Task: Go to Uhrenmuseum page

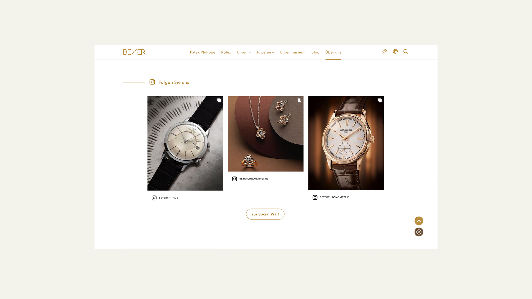Action: click(293, 52)
